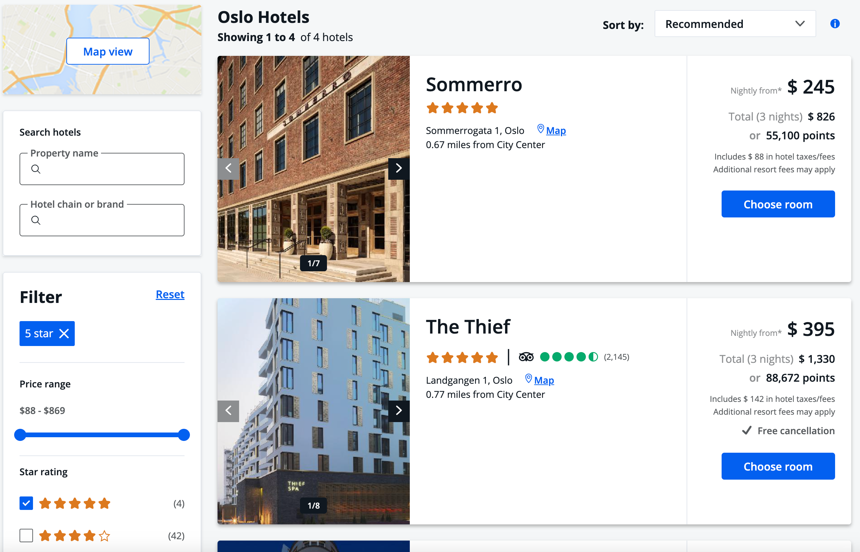Click the (4) five-star hotel count

click(179, 503)
